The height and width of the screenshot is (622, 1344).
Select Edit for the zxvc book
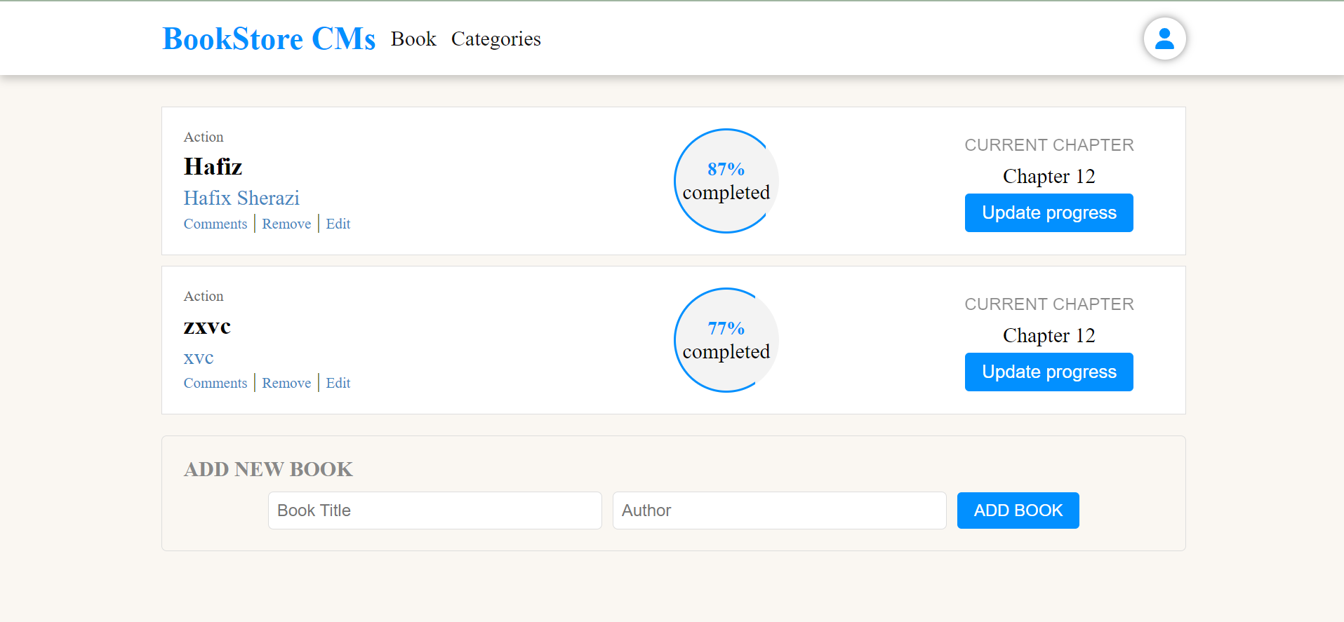338,383
